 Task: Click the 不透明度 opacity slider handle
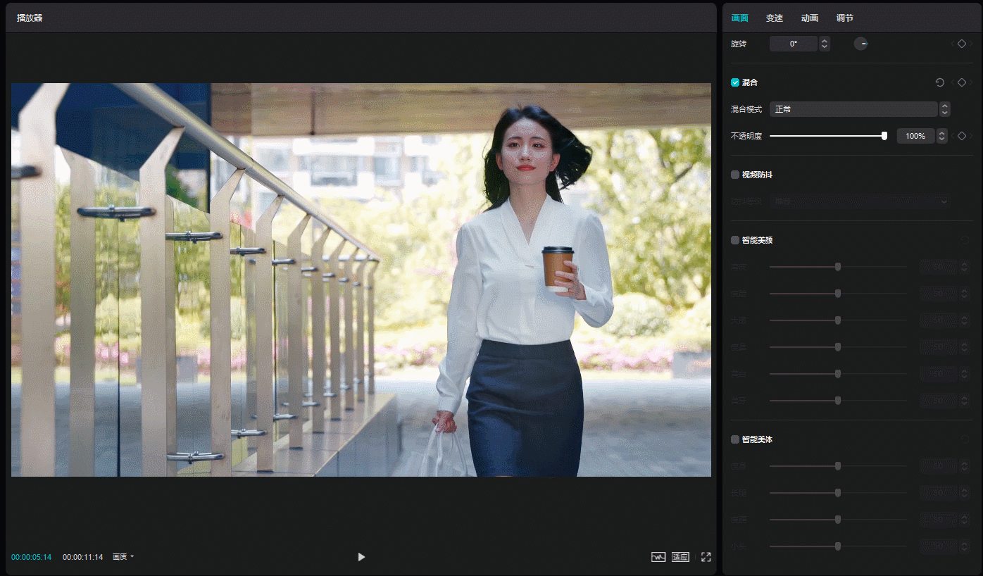(884, 136)
